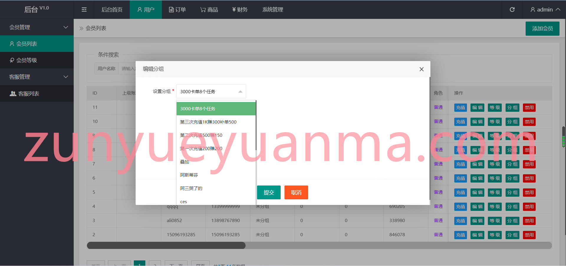Select option 叠加 in dropdown list
This screenshot has height=266, width=566.
(216, 162)
